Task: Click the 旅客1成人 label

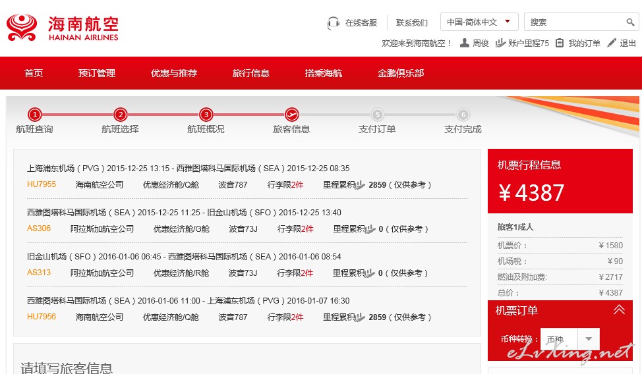Action: (x=515, y=227)
